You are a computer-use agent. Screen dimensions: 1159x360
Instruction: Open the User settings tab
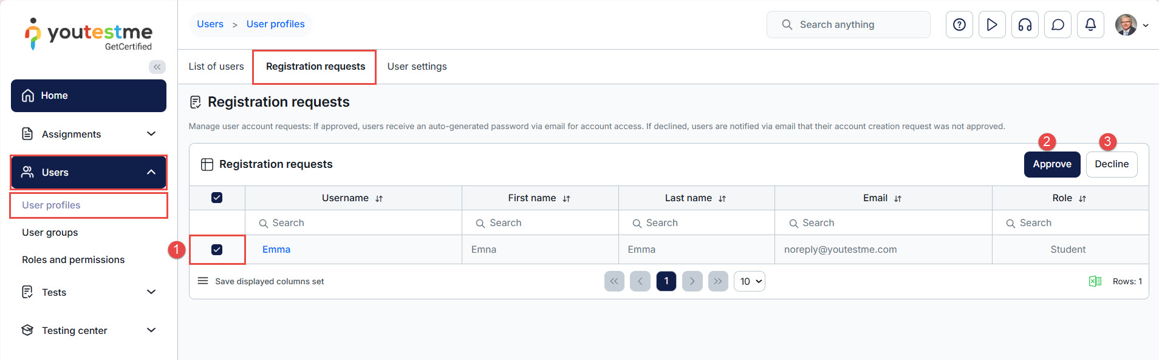coord(417,67)
